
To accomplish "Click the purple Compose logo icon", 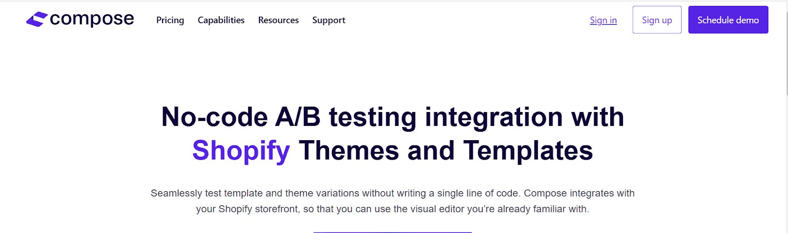I will 37,20.
